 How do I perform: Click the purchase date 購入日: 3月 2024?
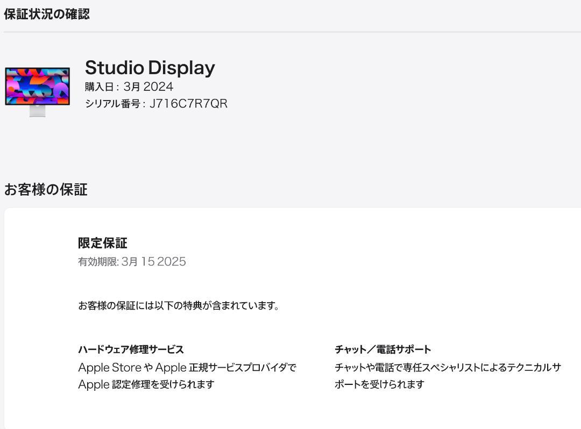pos(129,87)
